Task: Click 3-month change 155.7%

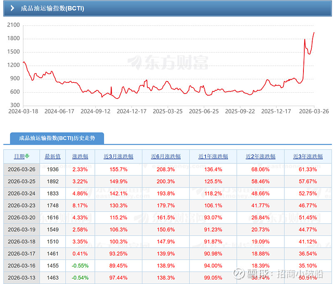Action: click(x=119, y=170)
